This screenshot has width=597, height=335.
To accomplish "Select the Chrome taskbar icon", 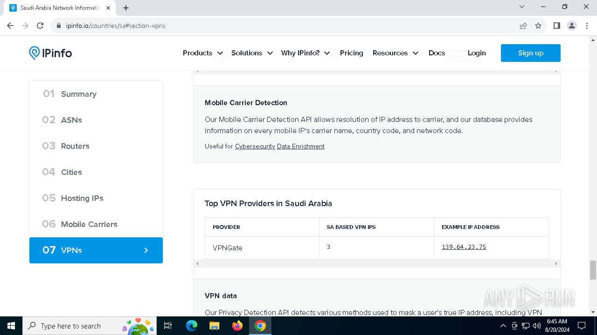I will pos(260,326).
